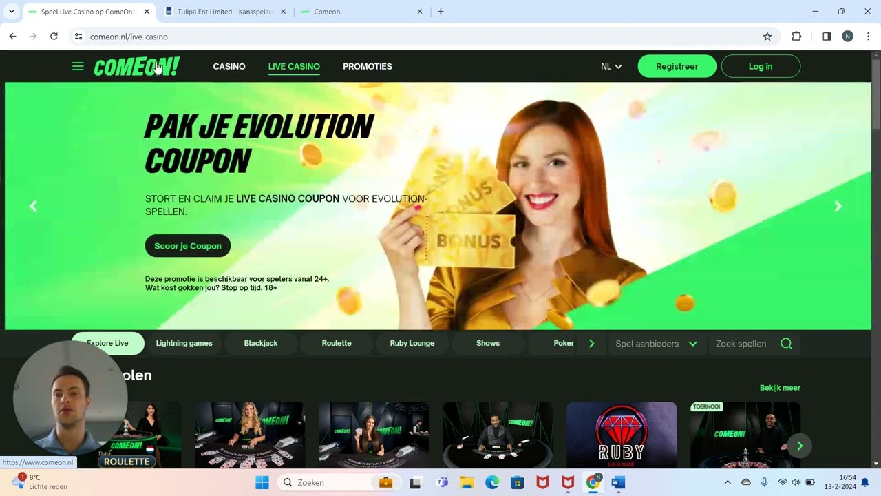The image size is (881, 496).
Task: Open the Bekijk meer link
Action: click(780, 388)
